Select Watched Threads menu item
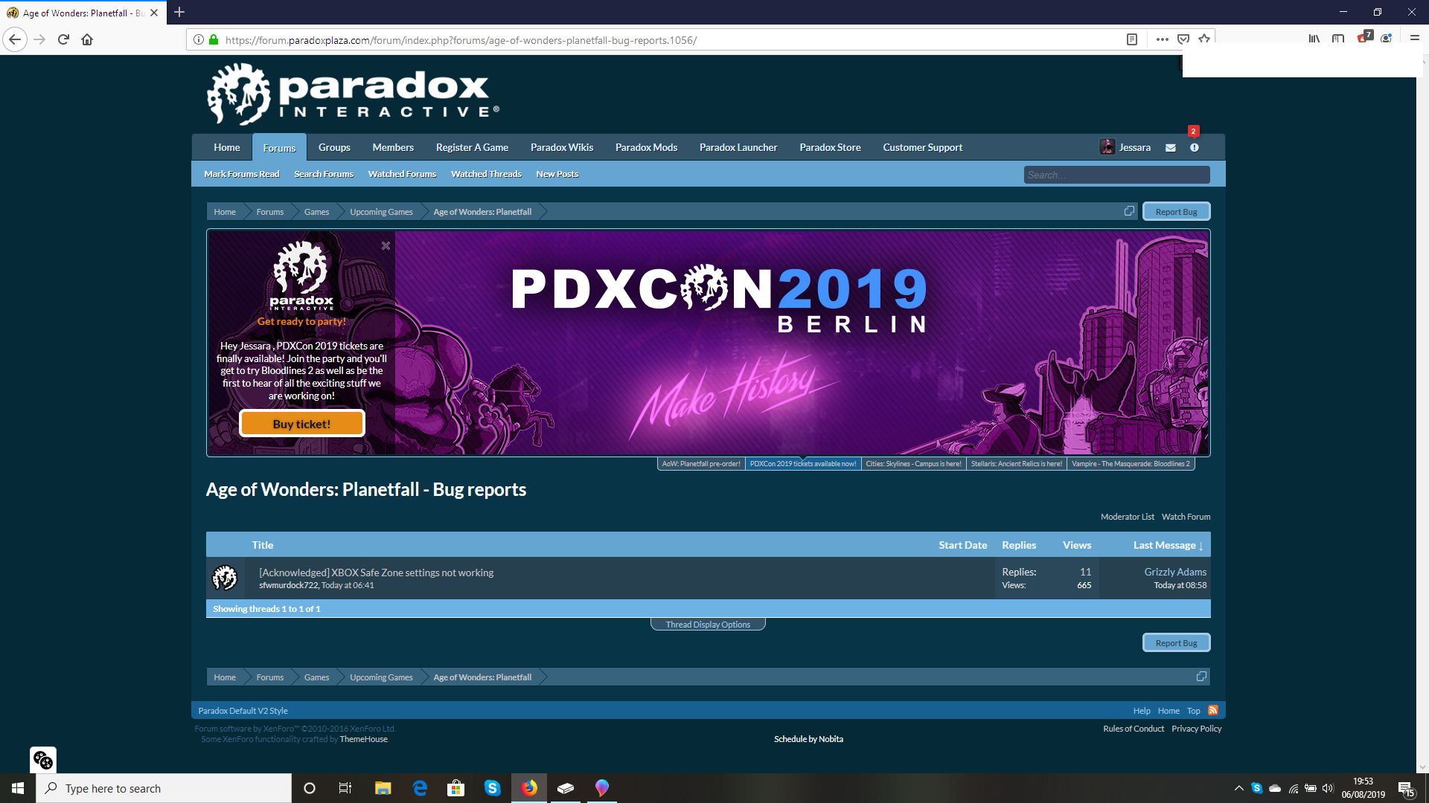This screenshot has height=803, width=1429. (486, 174)
